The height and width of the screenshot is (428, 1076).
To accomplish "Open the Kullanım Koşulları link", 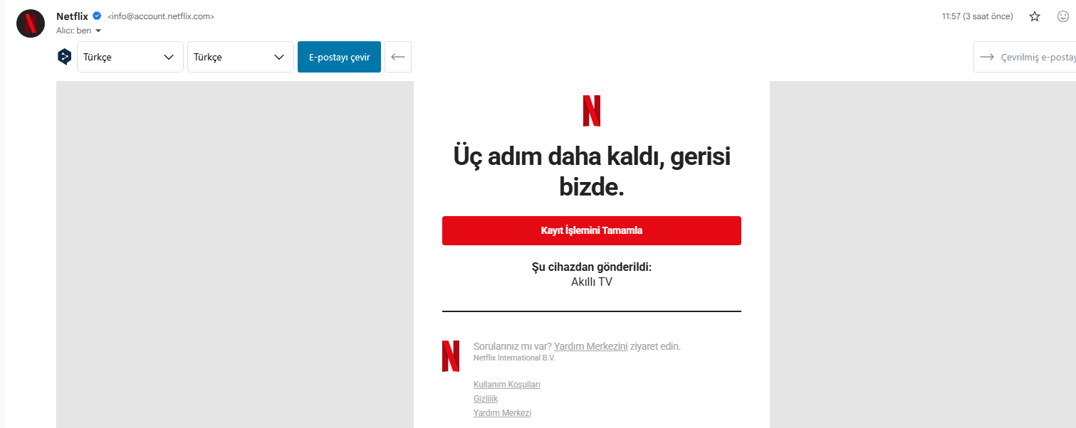I will [507, 385].
